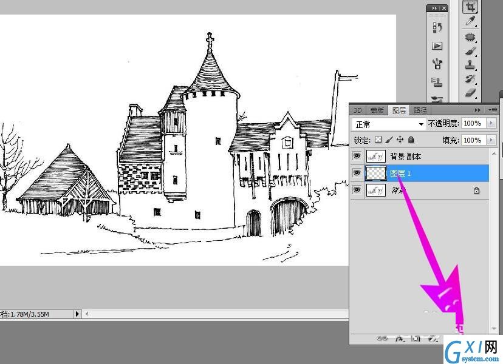Select the 图层 1 layer name
The height and width of the screenshot is (364, 503).
[x=400, y=174]
